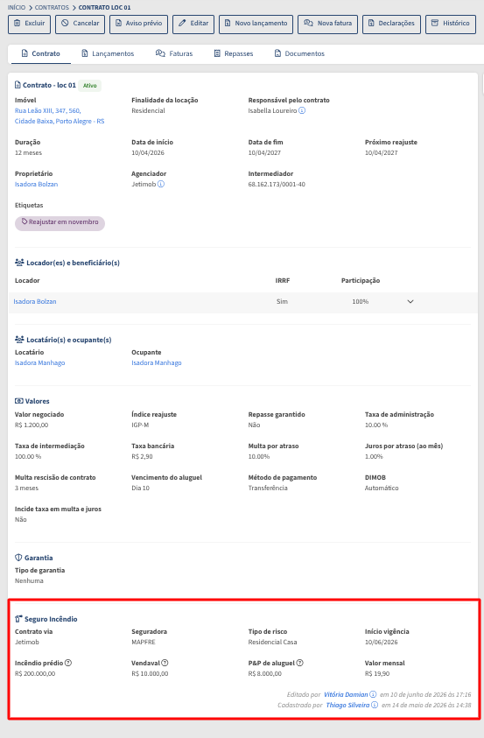Viewport: 484px width, 738px height.
Task: Open Locatário Isadora Manhago link
Action: 40,363
